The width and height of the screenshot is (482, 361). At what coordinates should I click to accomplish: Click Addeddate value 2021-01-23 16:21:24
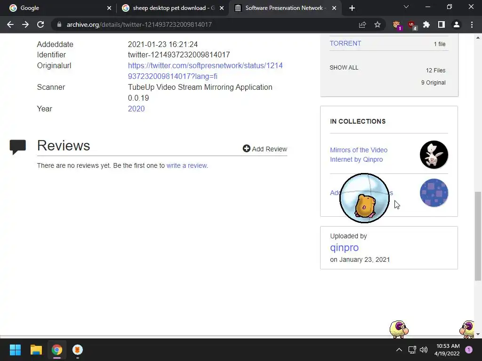[162, 44]
